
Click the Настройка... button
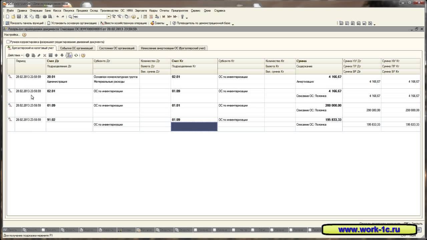pyautogui.click(x=12, y=35)
